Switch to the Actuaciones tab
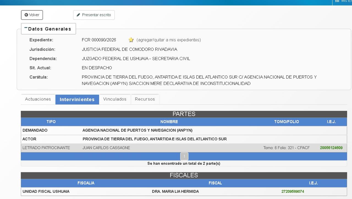 (x=38, y=99)
